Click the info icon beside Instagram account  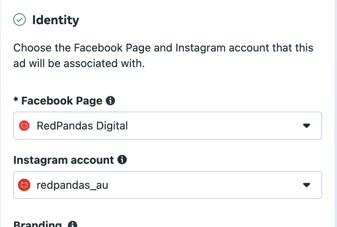click(122, 160)
